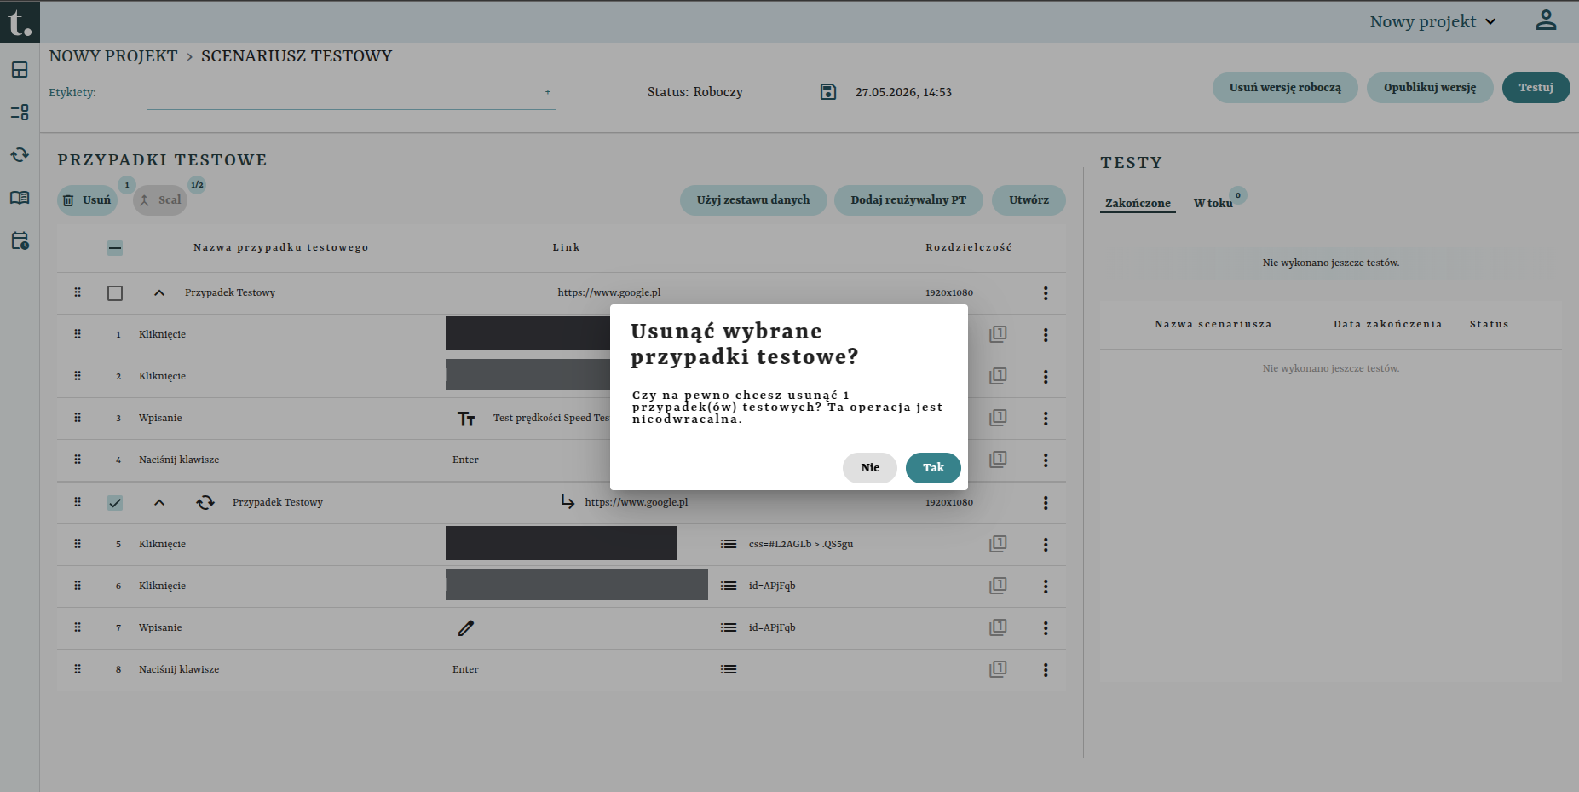Image resolution: width=1579 pixels, height=792 pixels.
Task: Open three-dot menu for second Przypadek Testowy
Action: click(1046, 503)
